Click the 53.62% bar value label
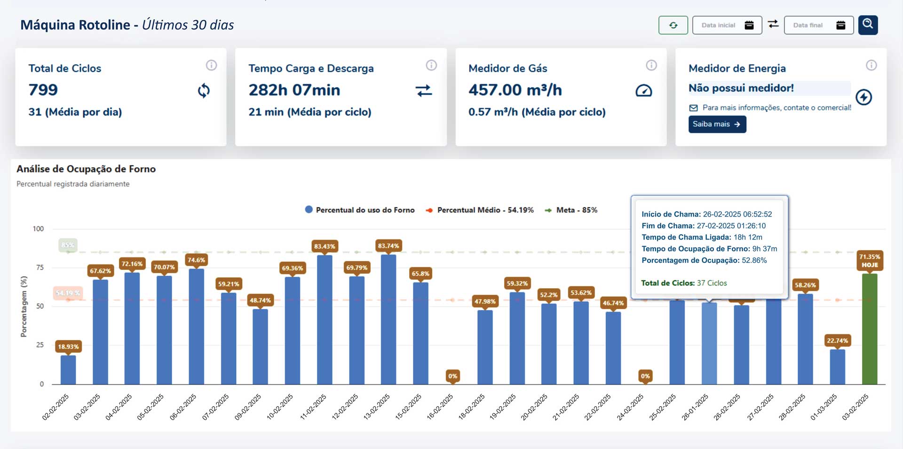This screenshot has height=449, width=903. point(581,293)
